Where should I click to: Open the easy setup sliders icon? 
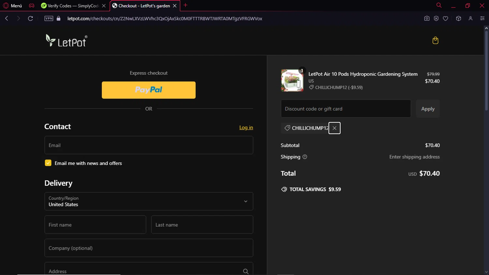[x=482, y=19]
